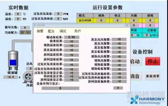Open the 用户 tab
The height and width of the screenshot is (106, 168).
coord(77,31)
